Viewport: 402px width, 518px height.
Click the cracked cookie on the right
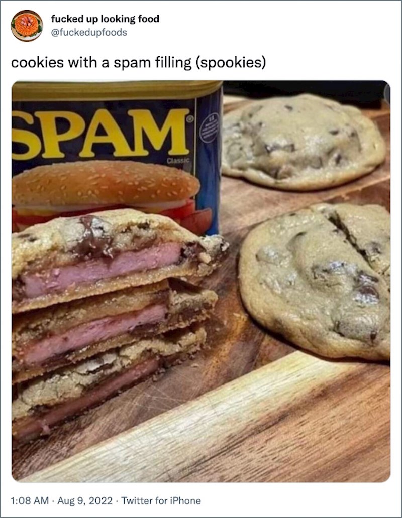(x=315, y=281)
